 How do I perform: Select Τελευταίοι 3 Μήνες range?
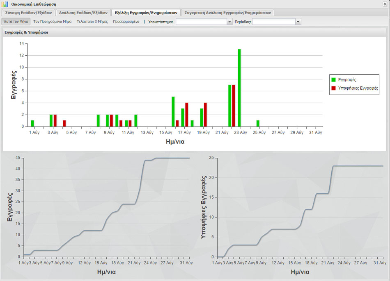[x=92, y=21]
